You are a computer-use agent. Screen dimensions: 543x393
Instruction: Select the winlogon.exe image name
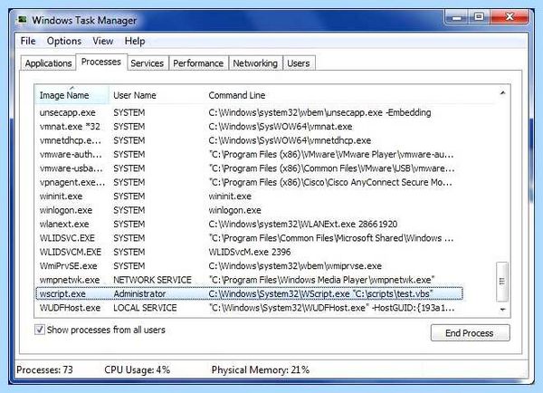click(x=66, y=210)
